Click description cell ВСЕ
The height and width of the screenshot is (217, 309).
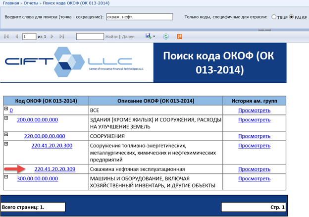click(155, 110)
